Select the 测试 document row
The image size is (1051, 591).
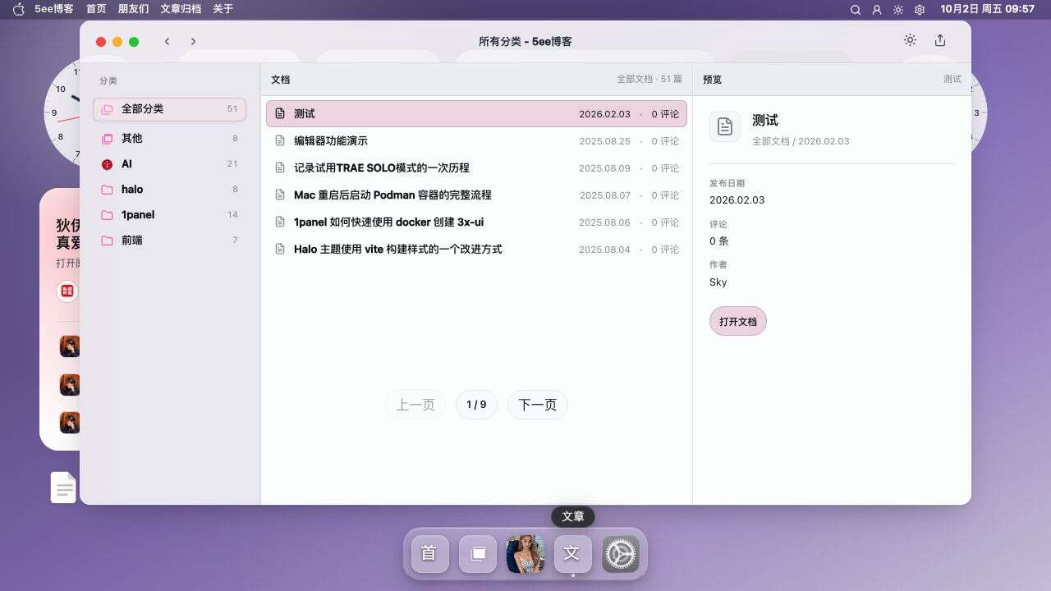[x=476, y=114]
